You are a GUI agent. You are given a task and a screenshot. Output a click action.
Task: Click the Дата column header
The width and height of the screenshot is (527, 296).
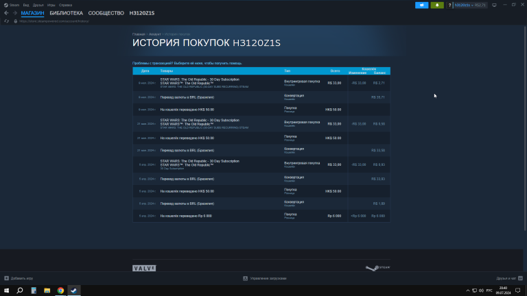pos(145,71)
